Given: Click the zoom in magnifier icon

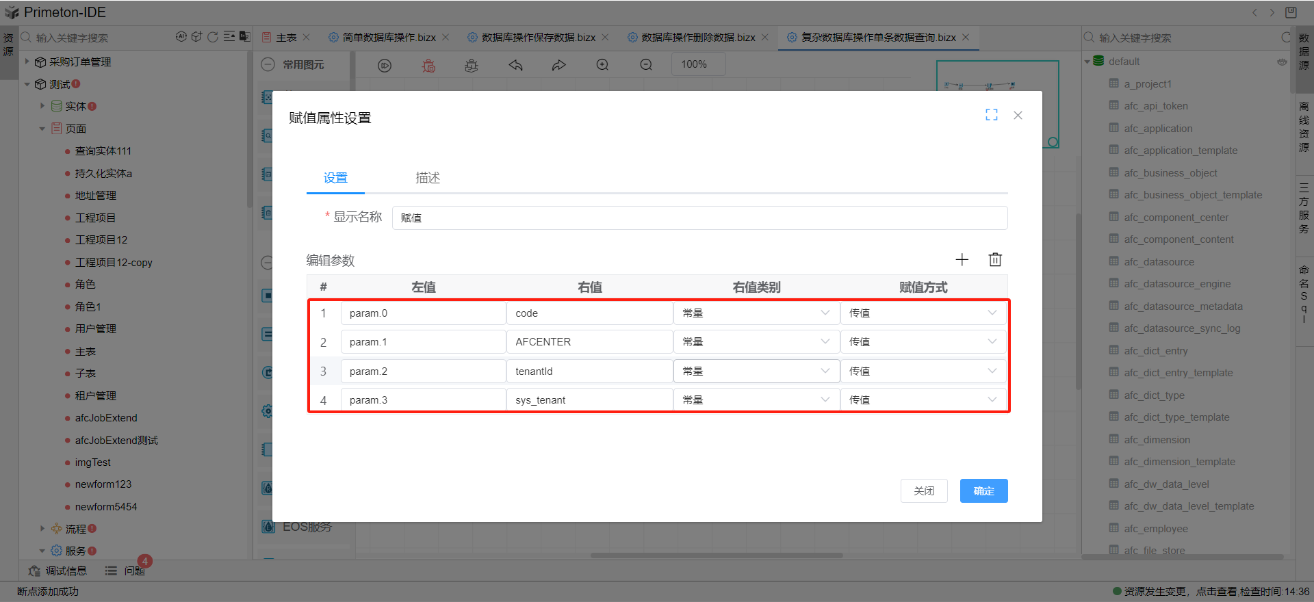Looking at the screenshot, I should pos(602,65).
